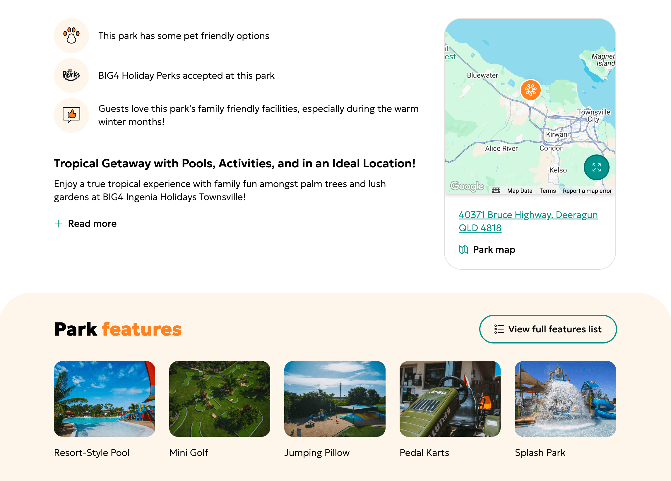This screenshot has height=481, width=671.
Task: Open the Splash Park photo
Action: (x=565, y=398)
